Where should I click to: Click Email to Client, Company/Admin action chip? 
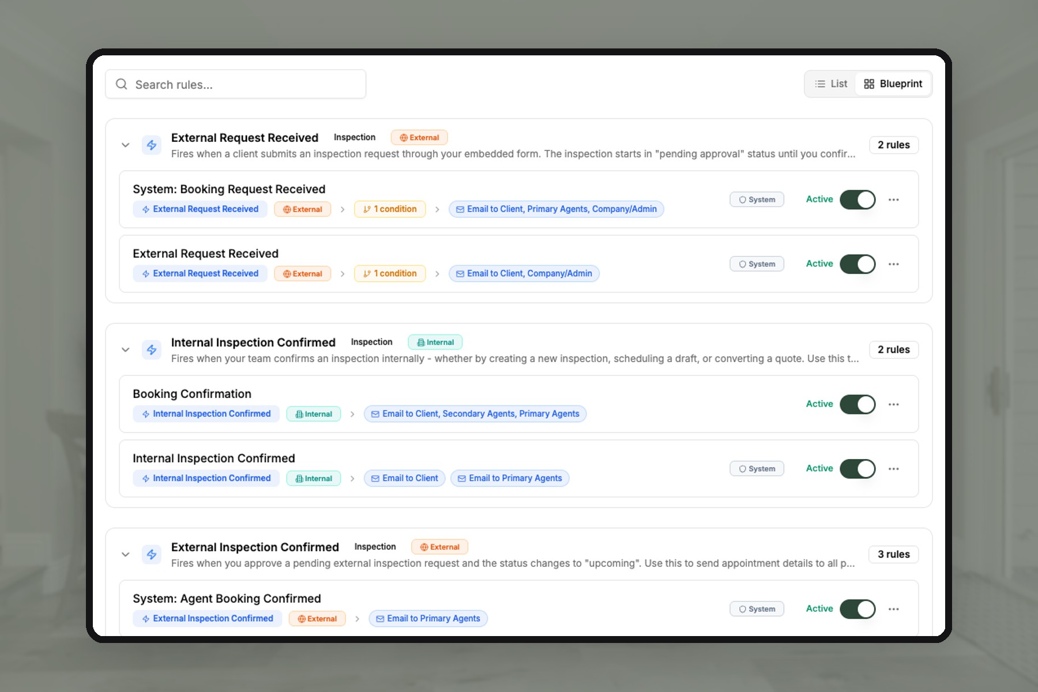[524, 273]
